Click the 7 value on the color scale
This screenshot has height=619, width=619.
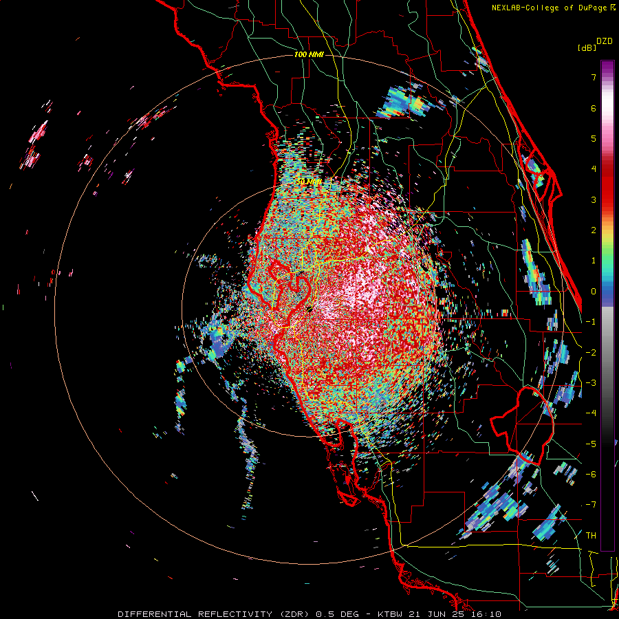tap(594, 77)
